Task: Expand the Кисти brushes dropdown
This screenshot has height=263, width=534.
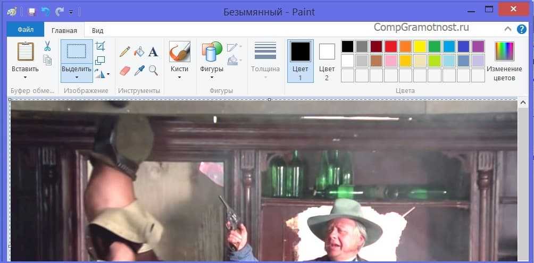Action: (179, 78)
